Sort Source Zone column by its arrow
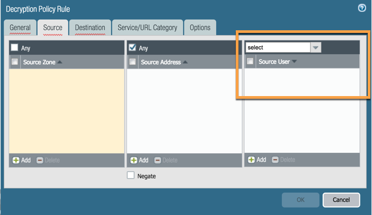This screenshot has width=372, height=215. point(60,62)
